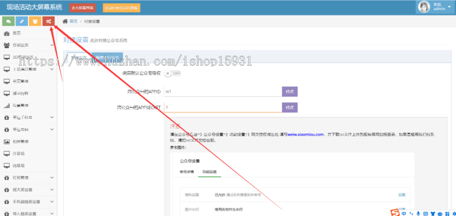Screen dimensions: 456x216
Task: Click the green chat bubble icon button
Action: click(8, 21)
